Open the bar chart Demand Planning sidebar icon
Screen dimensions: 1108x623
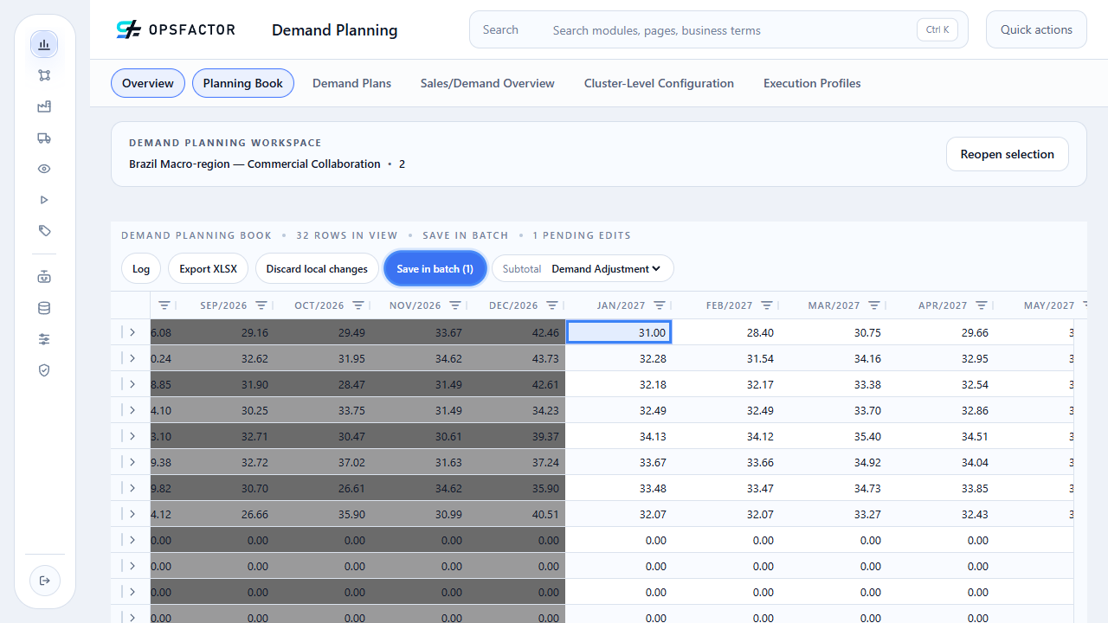[x=44, y=44]
